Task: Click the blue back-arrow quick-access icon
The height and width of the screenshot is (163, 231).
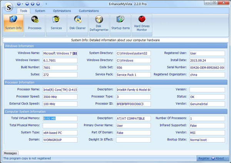Action: click(x=27, y=4)
